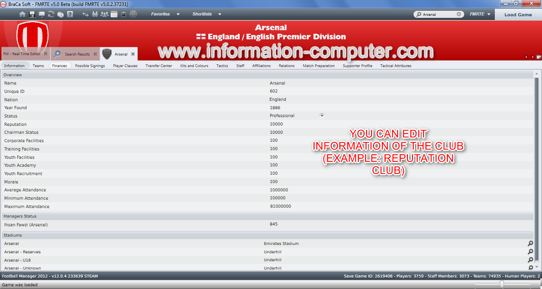The width and height of the screenshot is (542, 289).
Task: Open the Shortlists dropdown menu
Action: coord(207,14)
